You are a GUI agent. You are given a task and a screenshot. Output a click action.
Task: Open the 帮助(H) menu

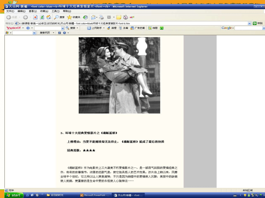click(x=67, y=11)
